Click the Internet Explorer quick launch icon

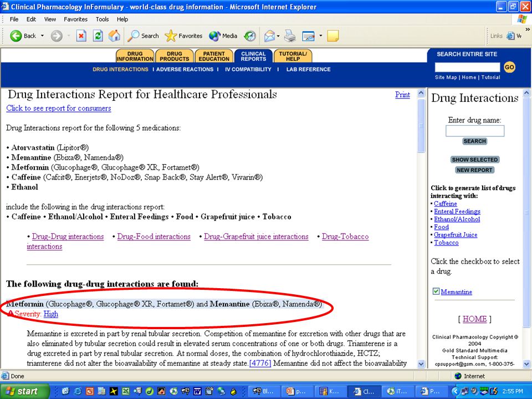(x=78, y=391)
